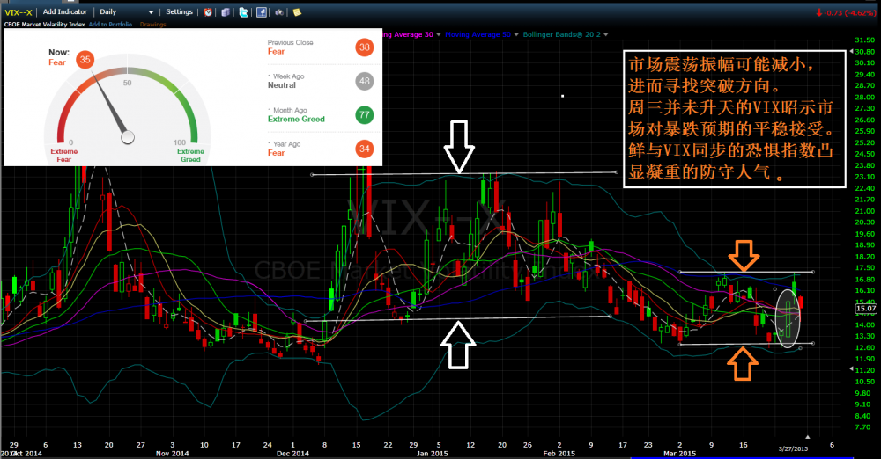Screen dimensions: 881x459
Task: Click the 15.07 current price marker
Action: click(x=864, y=308)
